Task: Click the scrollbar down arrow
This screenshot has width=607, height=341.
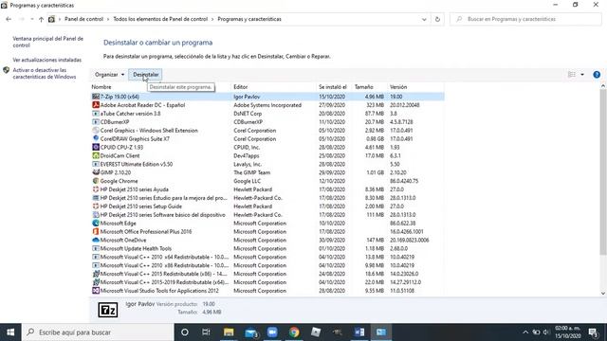Action: (603, 294)
